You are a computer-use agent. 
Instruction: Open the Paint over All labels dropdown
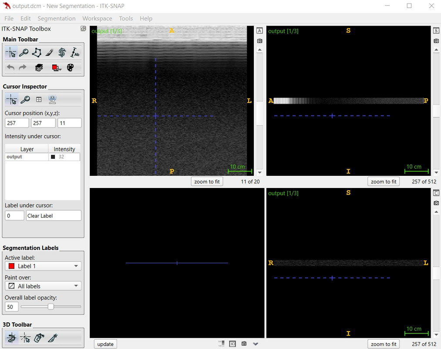[x=43, y=286]
